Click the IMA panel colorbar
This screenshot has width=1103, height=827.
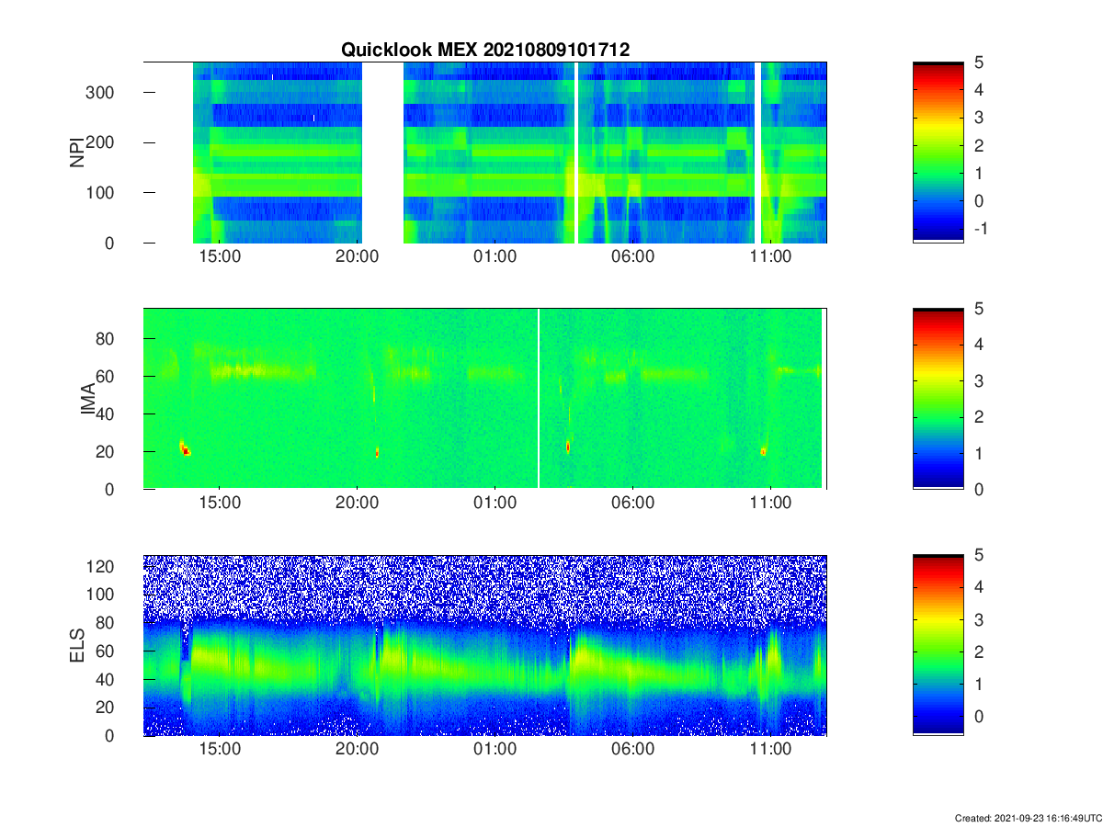(938, 399)
